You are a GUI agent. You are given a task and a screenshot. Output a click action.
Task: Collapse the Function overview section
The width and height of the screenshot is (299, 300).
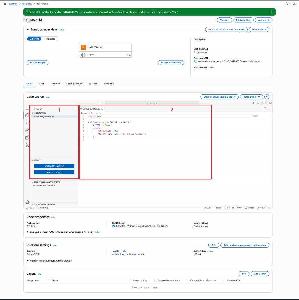28,29
